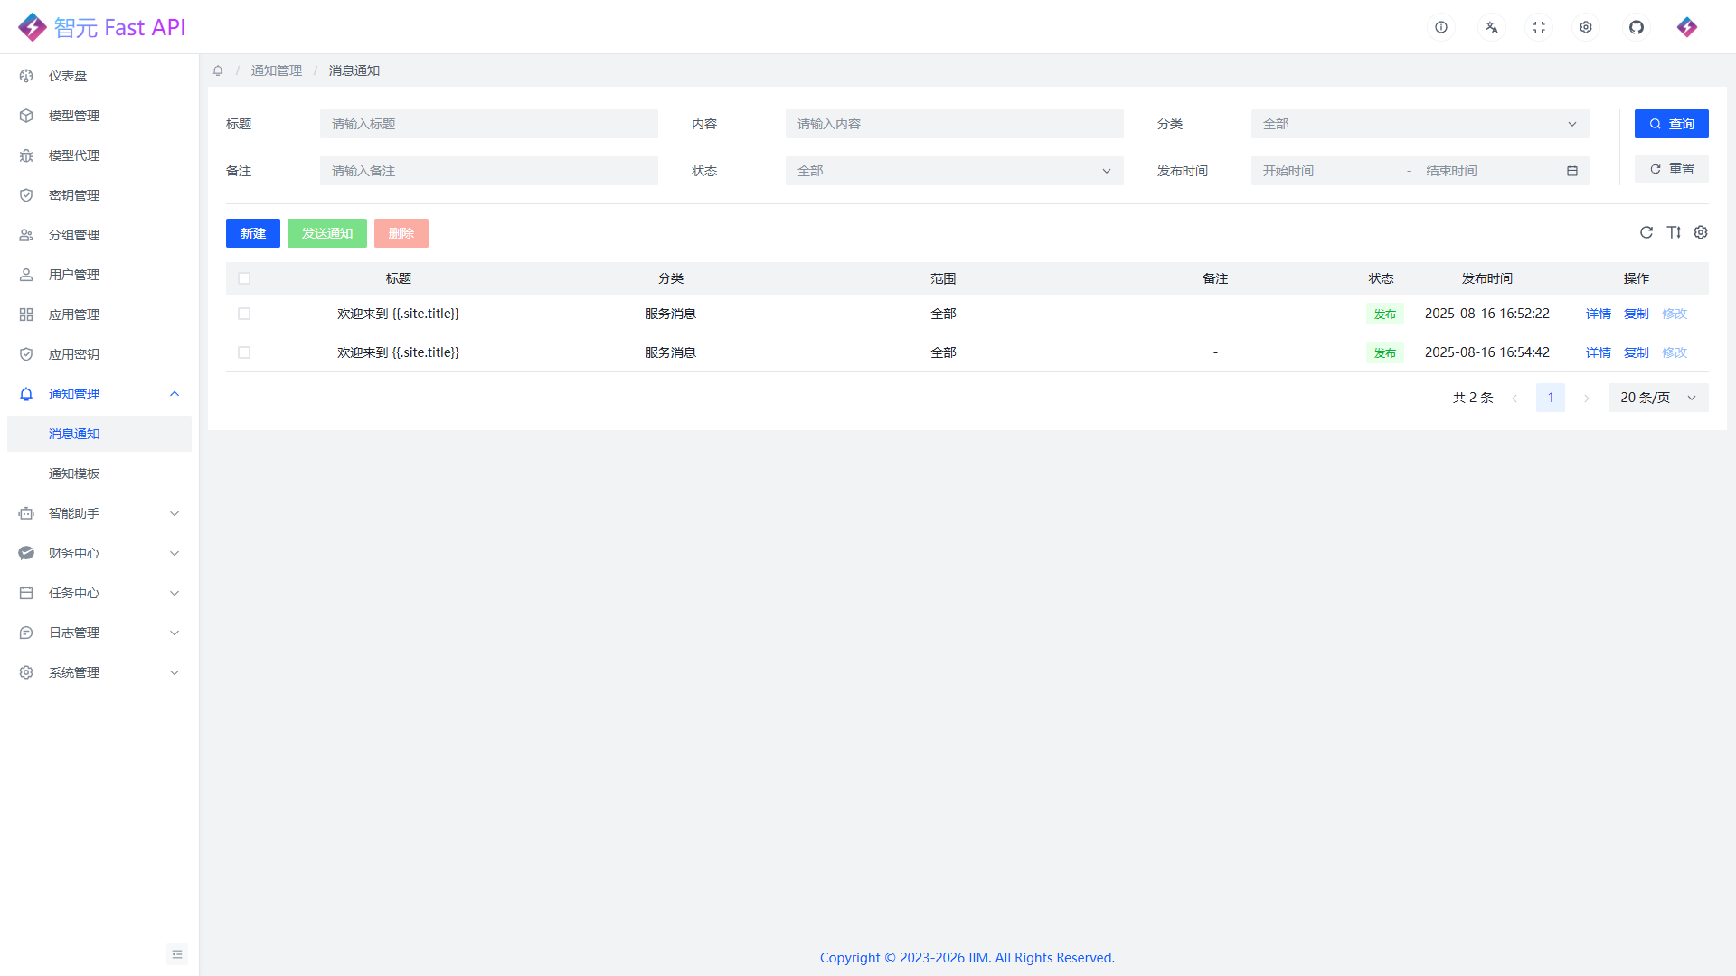Click the calendar icon in 发布时间 field

point(1572,171)
